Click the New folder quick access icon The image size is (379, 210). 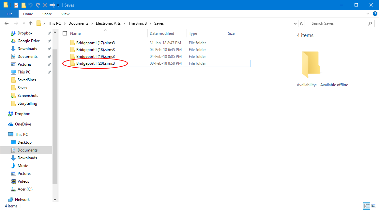23,5
